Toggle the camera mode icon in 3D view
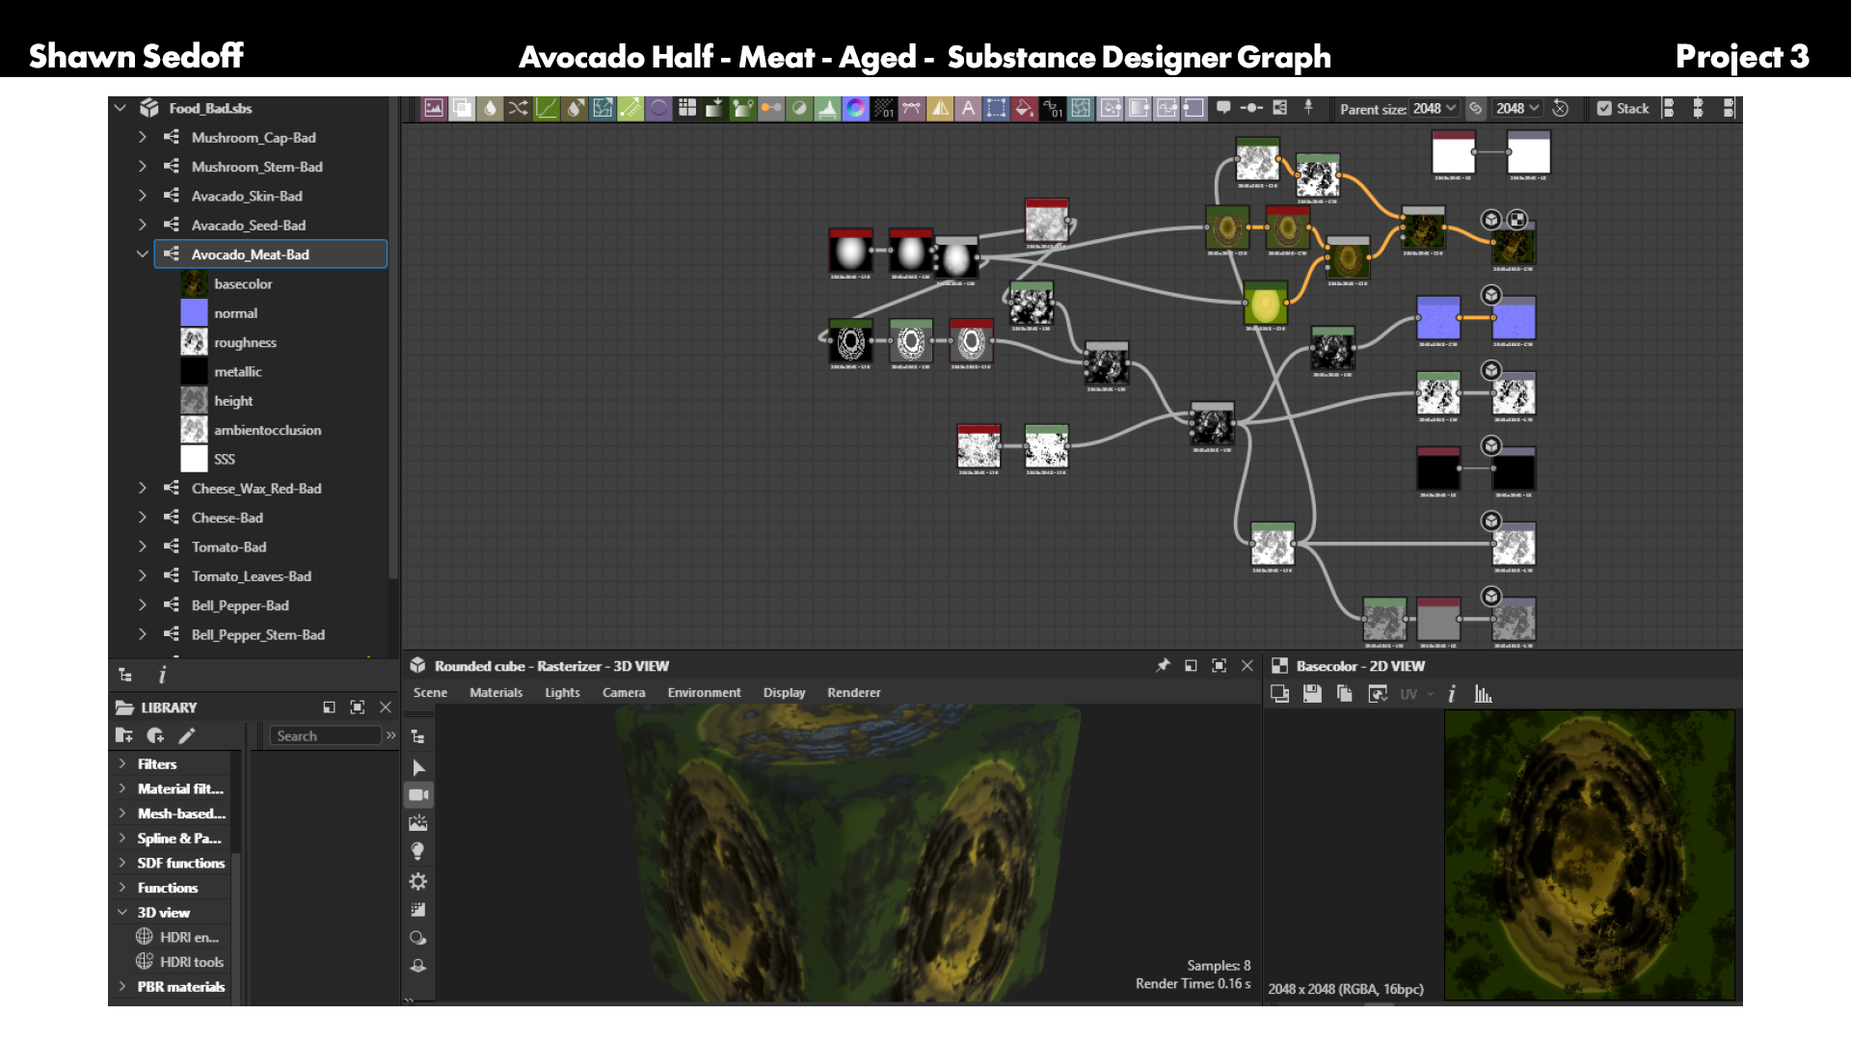This screenshot has height=1041, width=1851. click(x=417, y=794)
